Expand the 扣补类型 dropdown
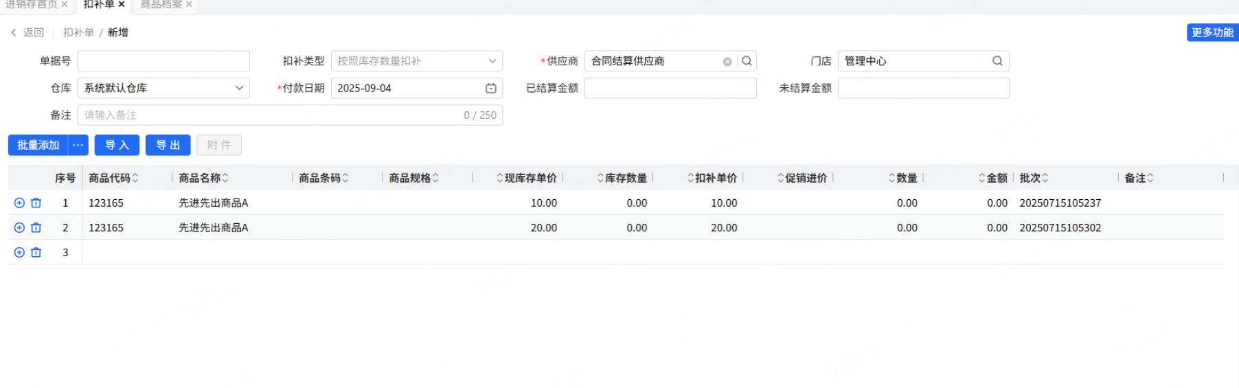The image size is (1239, 388). [492, 61]
